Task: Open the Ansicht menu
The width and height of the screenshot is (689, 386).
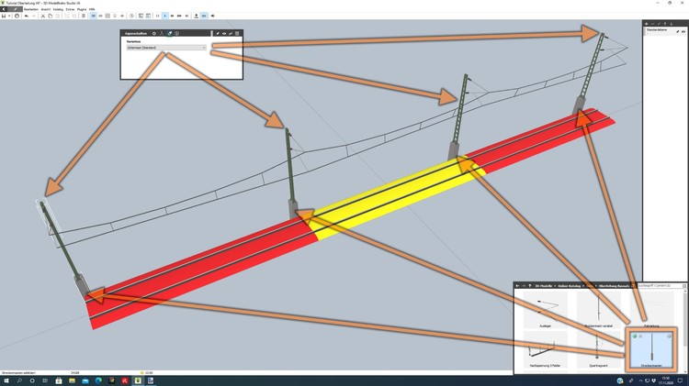Action: (x=46, y=9)
